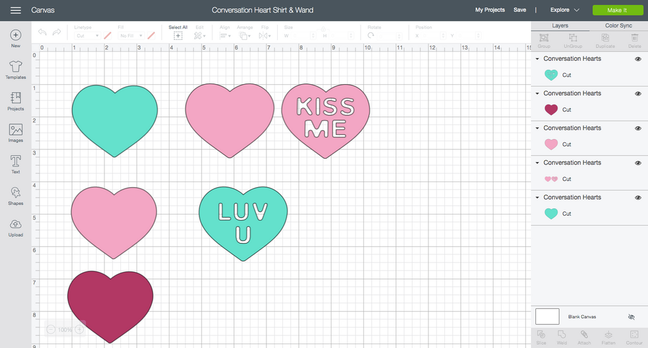This screenshot has width=648, height=348.
Task: Open the Images library icon
Action: pos(15,132)
